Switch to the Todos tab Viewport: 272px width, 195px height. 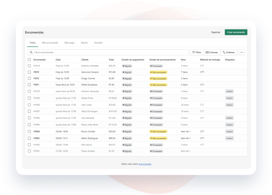coord(32,43)
